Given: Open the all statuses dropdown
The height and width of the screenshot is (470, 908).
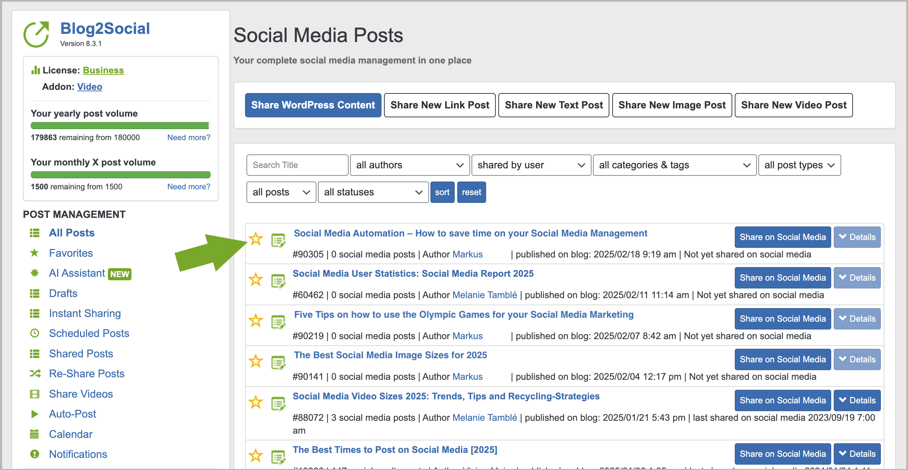Looking at the screenshot, I should [x=373, y=192].
